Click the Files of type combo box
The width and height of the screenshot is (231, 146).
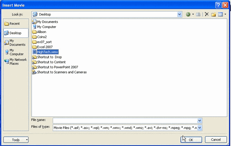tap(128, 128)
